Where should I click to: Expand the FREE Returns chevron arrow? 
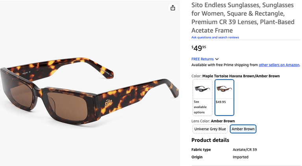tap(217, 59)
